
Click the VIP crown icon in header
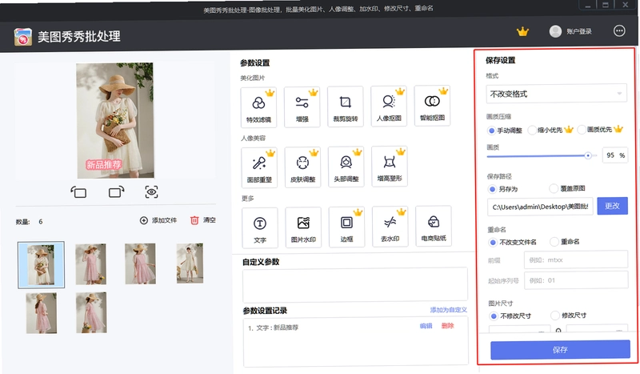[522, 31]
